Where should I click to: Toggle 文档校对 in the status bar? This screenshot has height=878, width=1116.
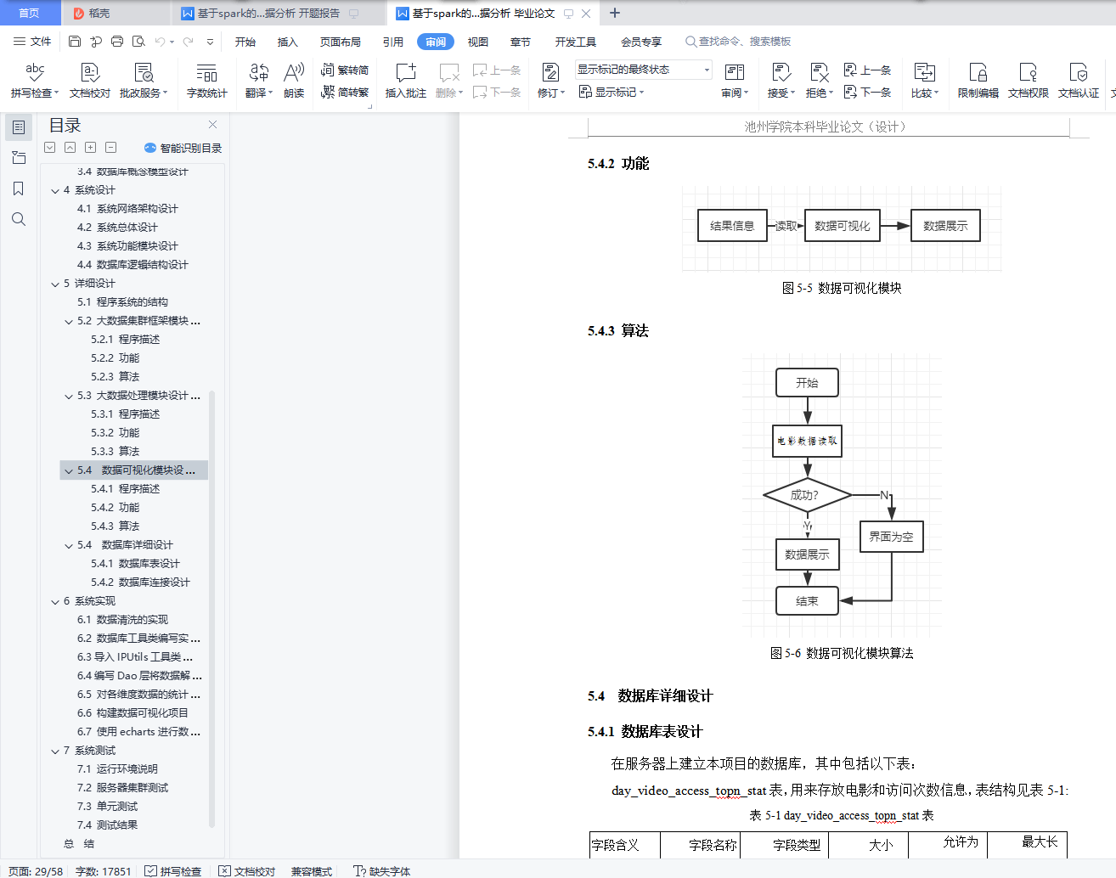[x=247, y=871]
